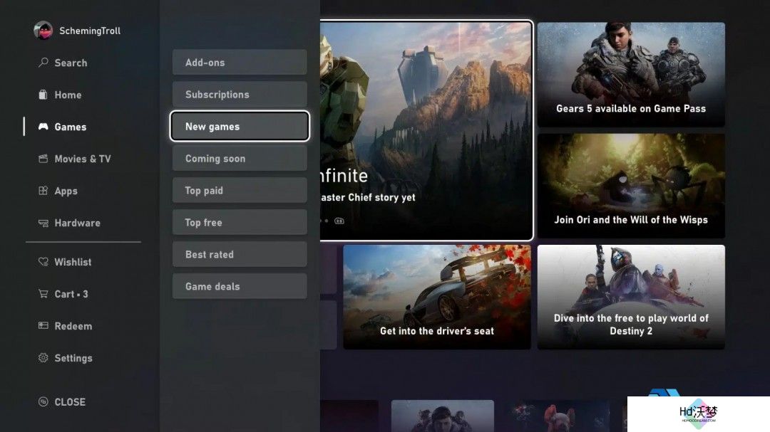Image resolution: width=770 pixels, height=432 pixels.
Task: Open the Best rated category
Action: 240,254
